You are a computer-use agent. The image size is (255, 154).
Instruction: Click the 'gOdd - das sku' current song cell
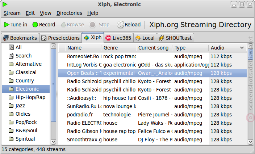point(155,65)
